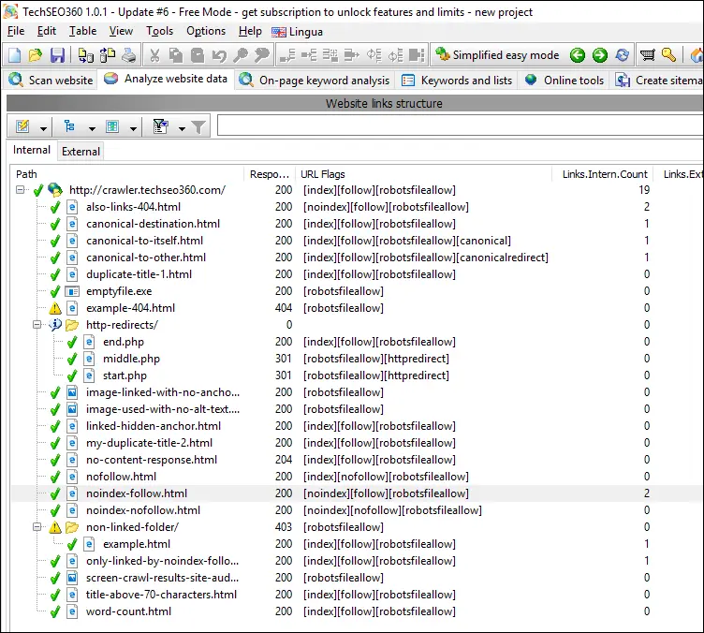Screen dimensions: 704x633
Task: Click the refresh icon beside navigation arrows
Action: coord(622,56)
